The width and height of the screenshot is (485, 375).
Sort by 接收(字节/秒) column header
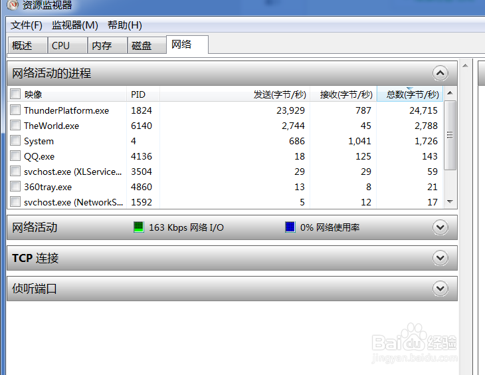point(343,94)
